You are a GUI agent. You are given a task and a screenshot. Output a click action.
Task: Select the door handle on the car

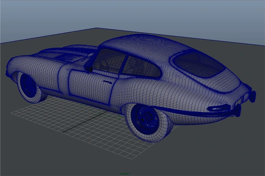tap(108, 82)
